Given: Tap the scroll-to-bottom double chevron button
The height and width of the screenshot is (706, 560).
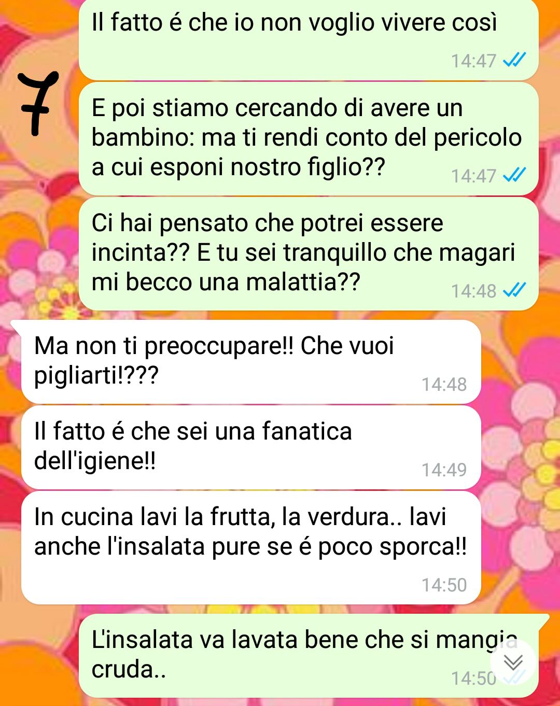Looking at the screenshot, I should coord(513,662).
